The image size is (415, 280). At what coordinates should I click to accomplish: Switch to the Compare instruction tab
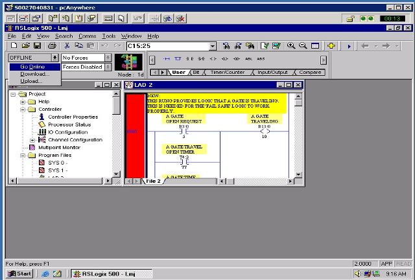[x=310, y=72]
